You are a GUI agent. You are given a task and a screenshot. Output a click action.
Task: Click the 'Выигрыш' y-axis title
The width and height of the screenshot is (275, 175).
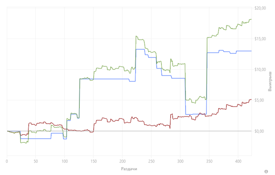[270, 82]
